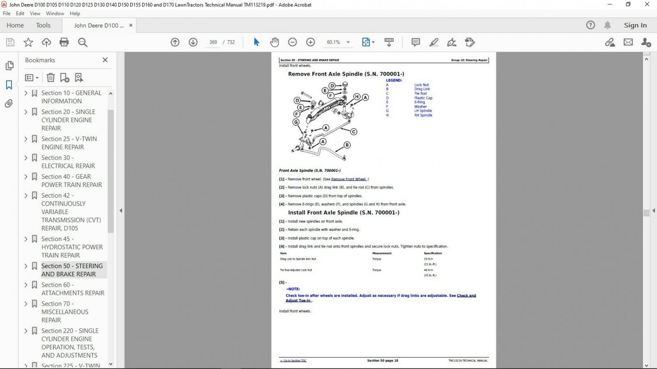657x369 pixels.
Task: Open the Window menu
Action: pos(55,13)
